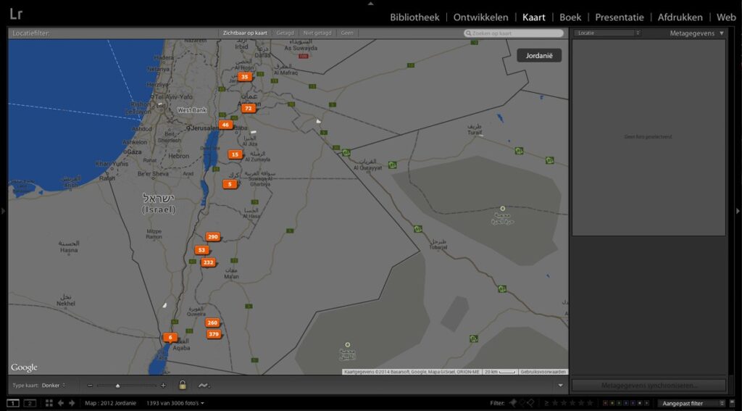Expand the Aangepast filter dropdown

(x=691, y=402)
